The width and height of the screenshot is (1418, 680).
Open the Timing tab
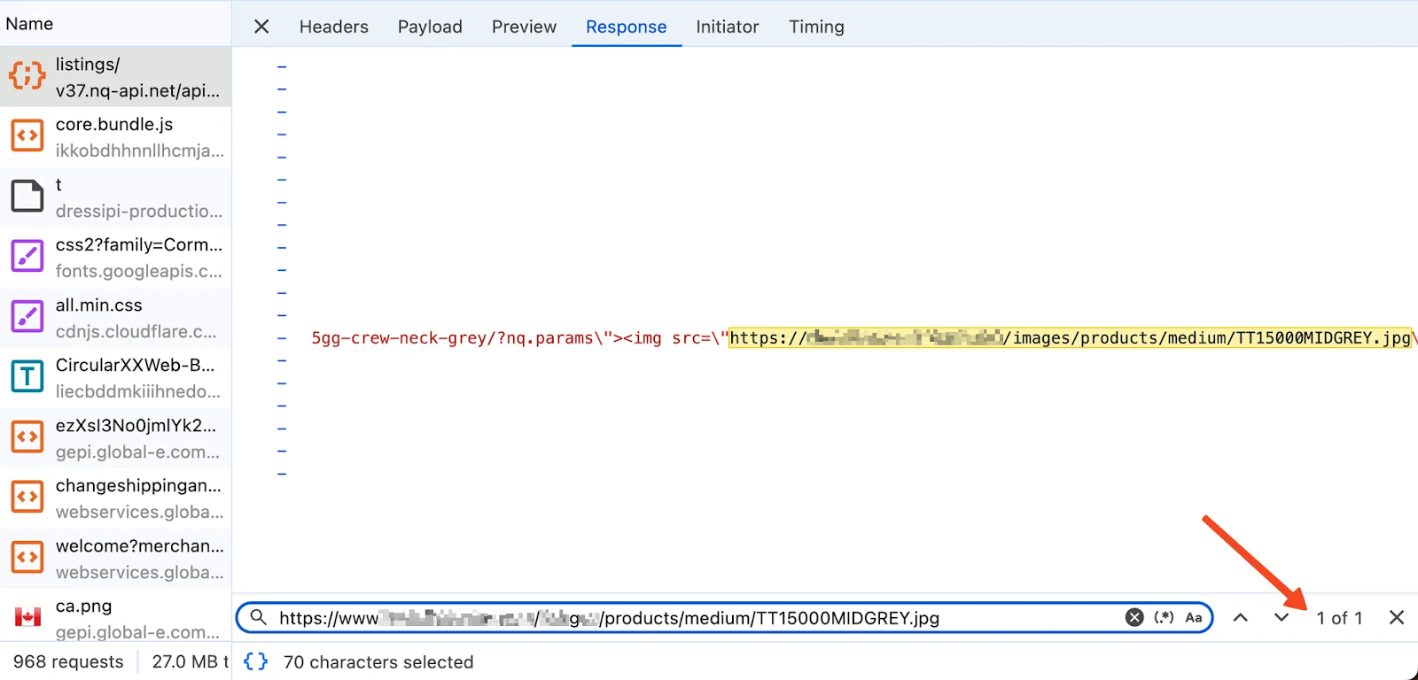[x=816, y=27]
